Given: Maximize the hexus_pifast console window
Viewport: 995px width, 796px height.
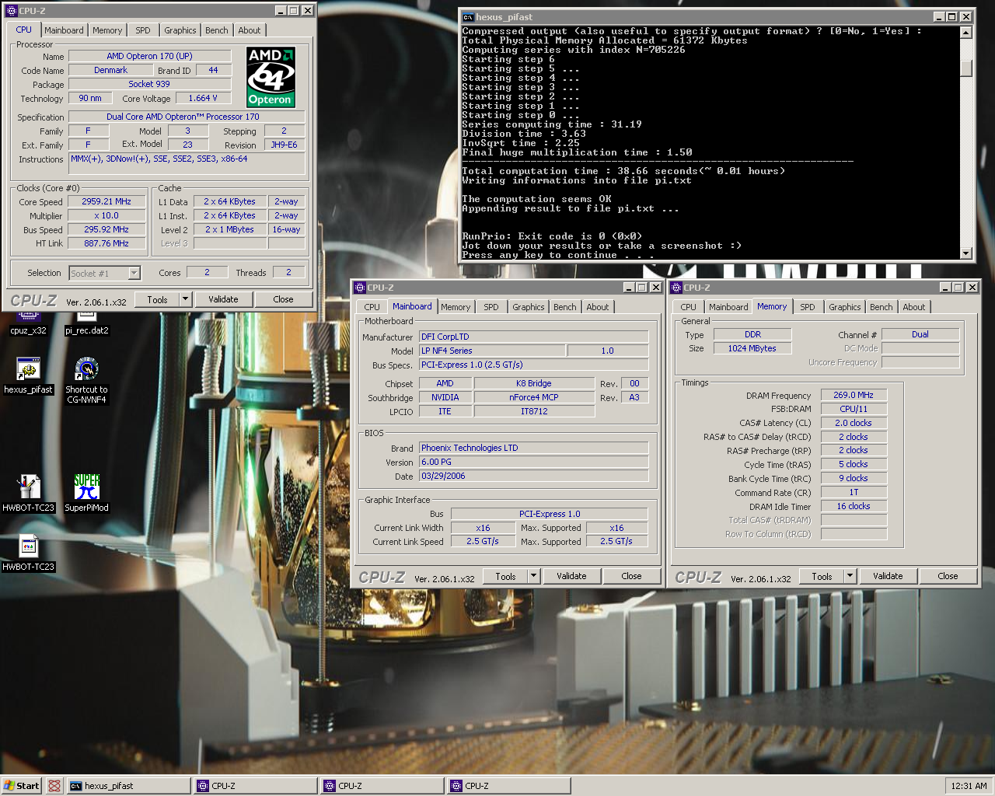Looking at the screenshot, I should (952, 17).
